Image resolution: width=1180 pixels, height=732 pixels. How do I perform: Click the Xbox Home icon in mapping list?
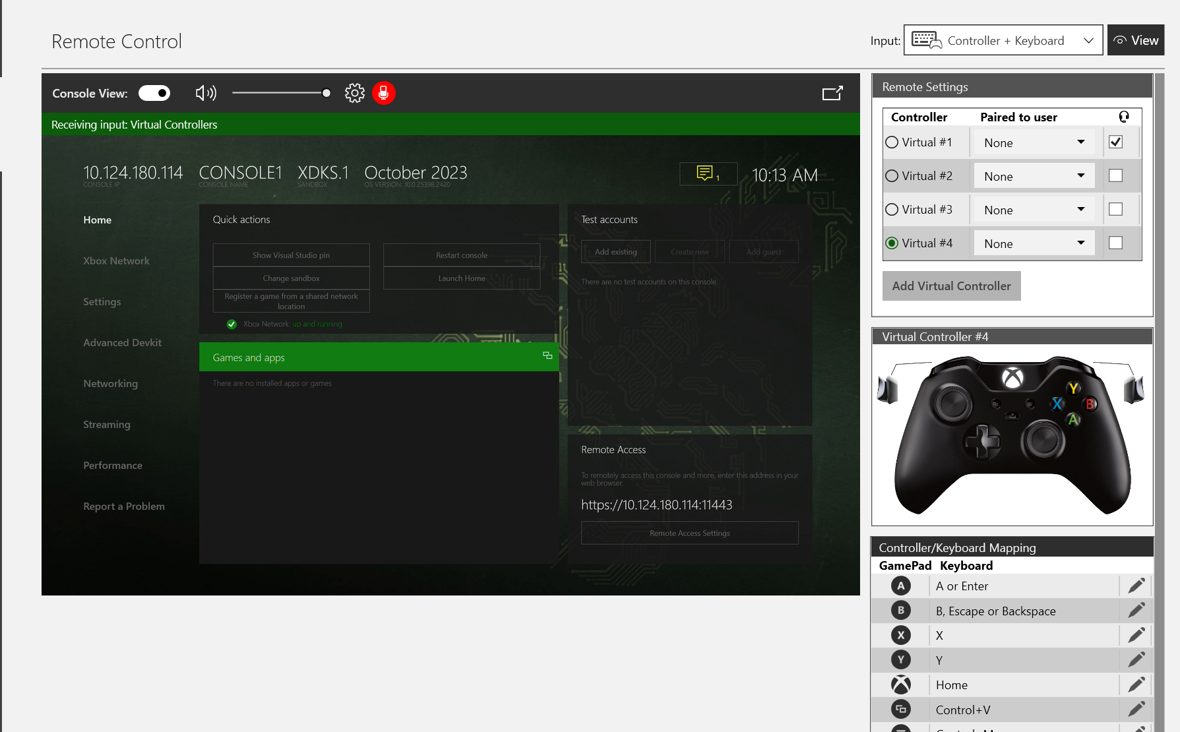(x=901, y=685)
